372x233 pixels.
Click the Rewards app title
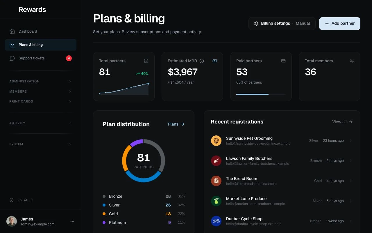click(x=32, y=10)
